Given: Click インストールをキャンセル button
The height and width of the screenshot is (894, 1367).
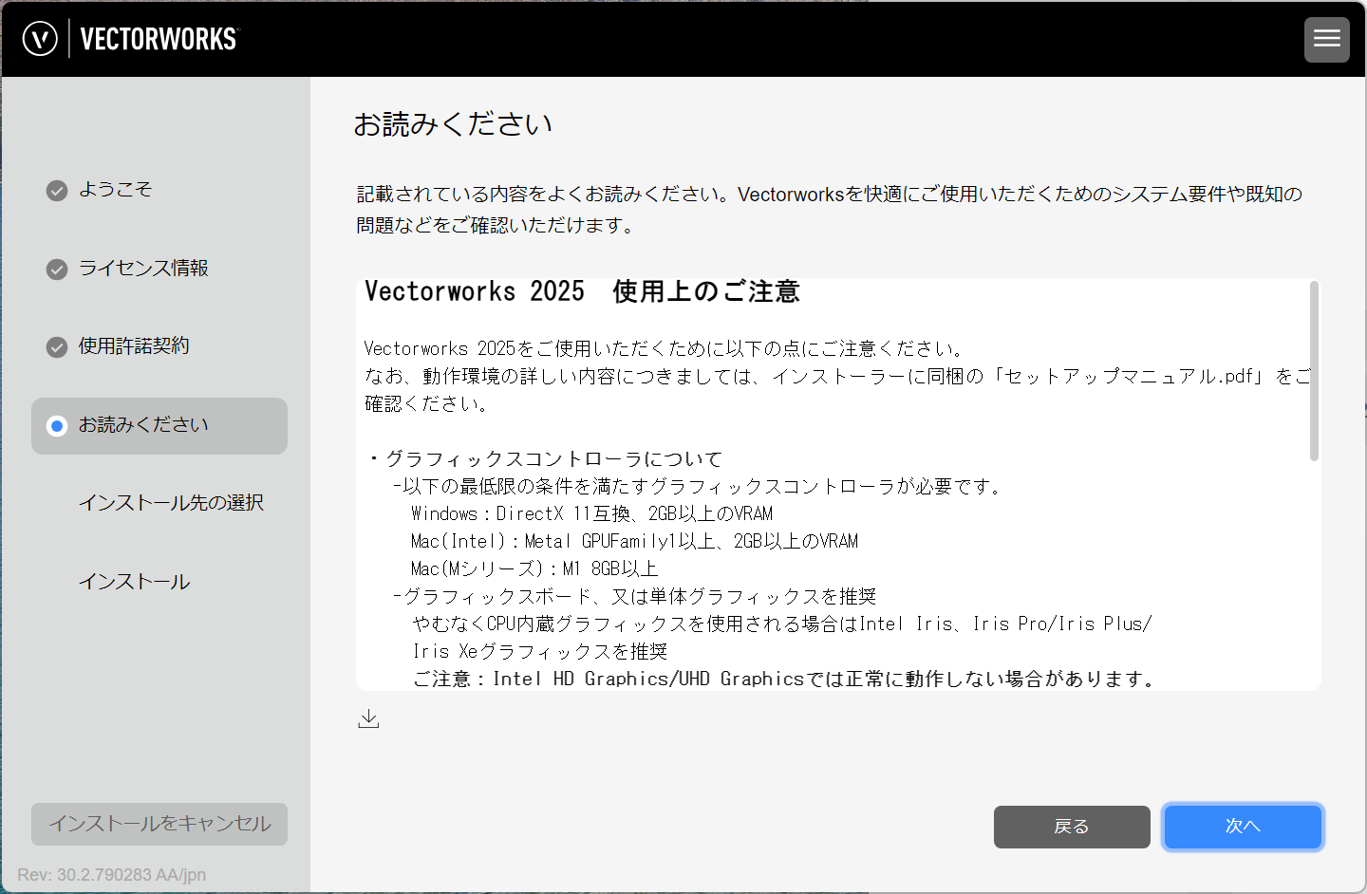Looking at the screenshot, I should (159, 824).
